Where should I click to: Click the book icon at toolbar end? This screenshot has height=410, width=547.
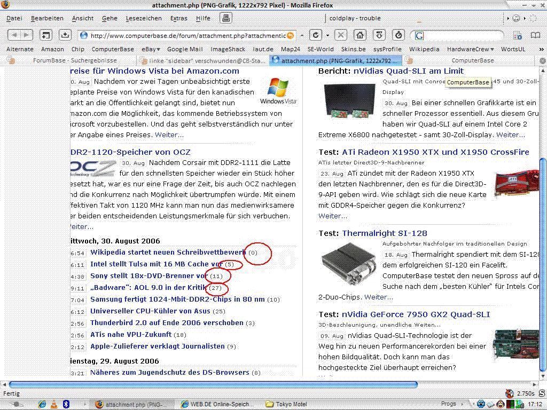[x=535, y=35]
